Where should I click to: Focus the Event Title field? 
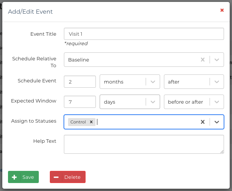pyautogui.click(x=144, y=34)
